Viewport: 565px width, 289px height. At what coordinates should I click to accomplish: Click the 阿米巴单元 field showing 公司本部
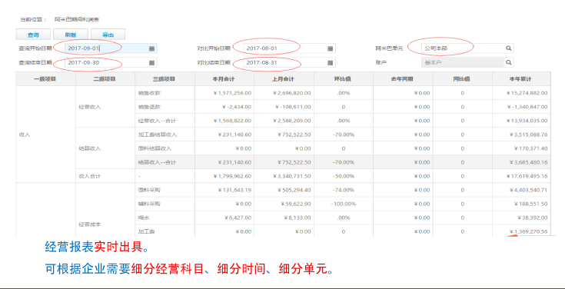(467, 48)
